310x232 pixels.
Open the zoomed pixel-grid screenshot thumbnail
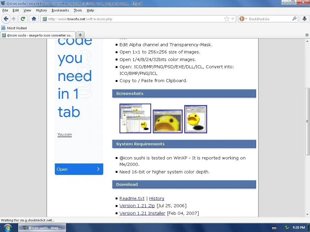click(168, 121)
